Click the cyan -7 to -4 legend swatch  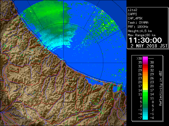click(145, 118)
